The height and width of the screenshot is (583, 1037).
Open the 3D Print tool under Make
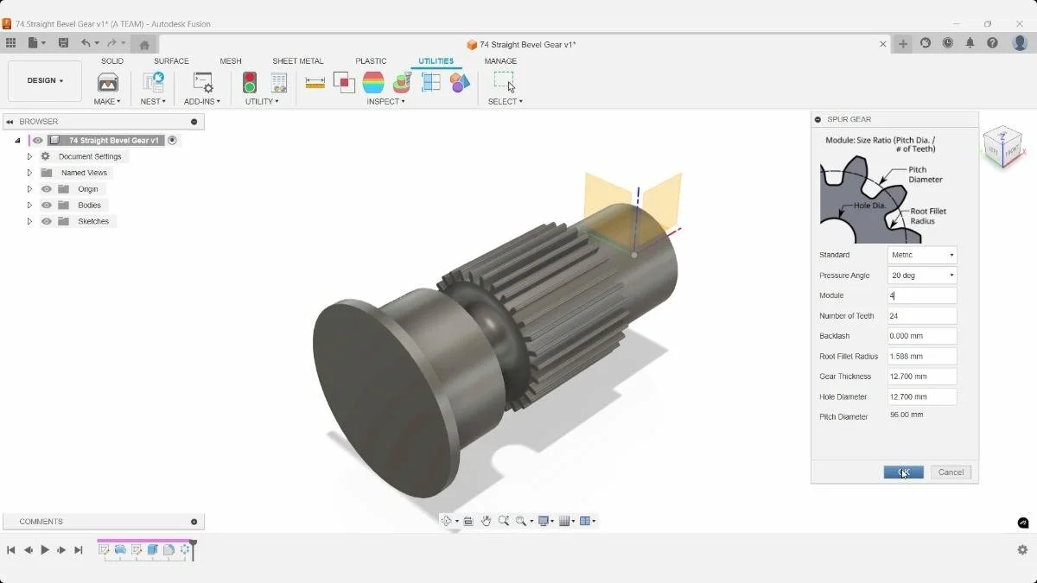[x=108, y=83]
